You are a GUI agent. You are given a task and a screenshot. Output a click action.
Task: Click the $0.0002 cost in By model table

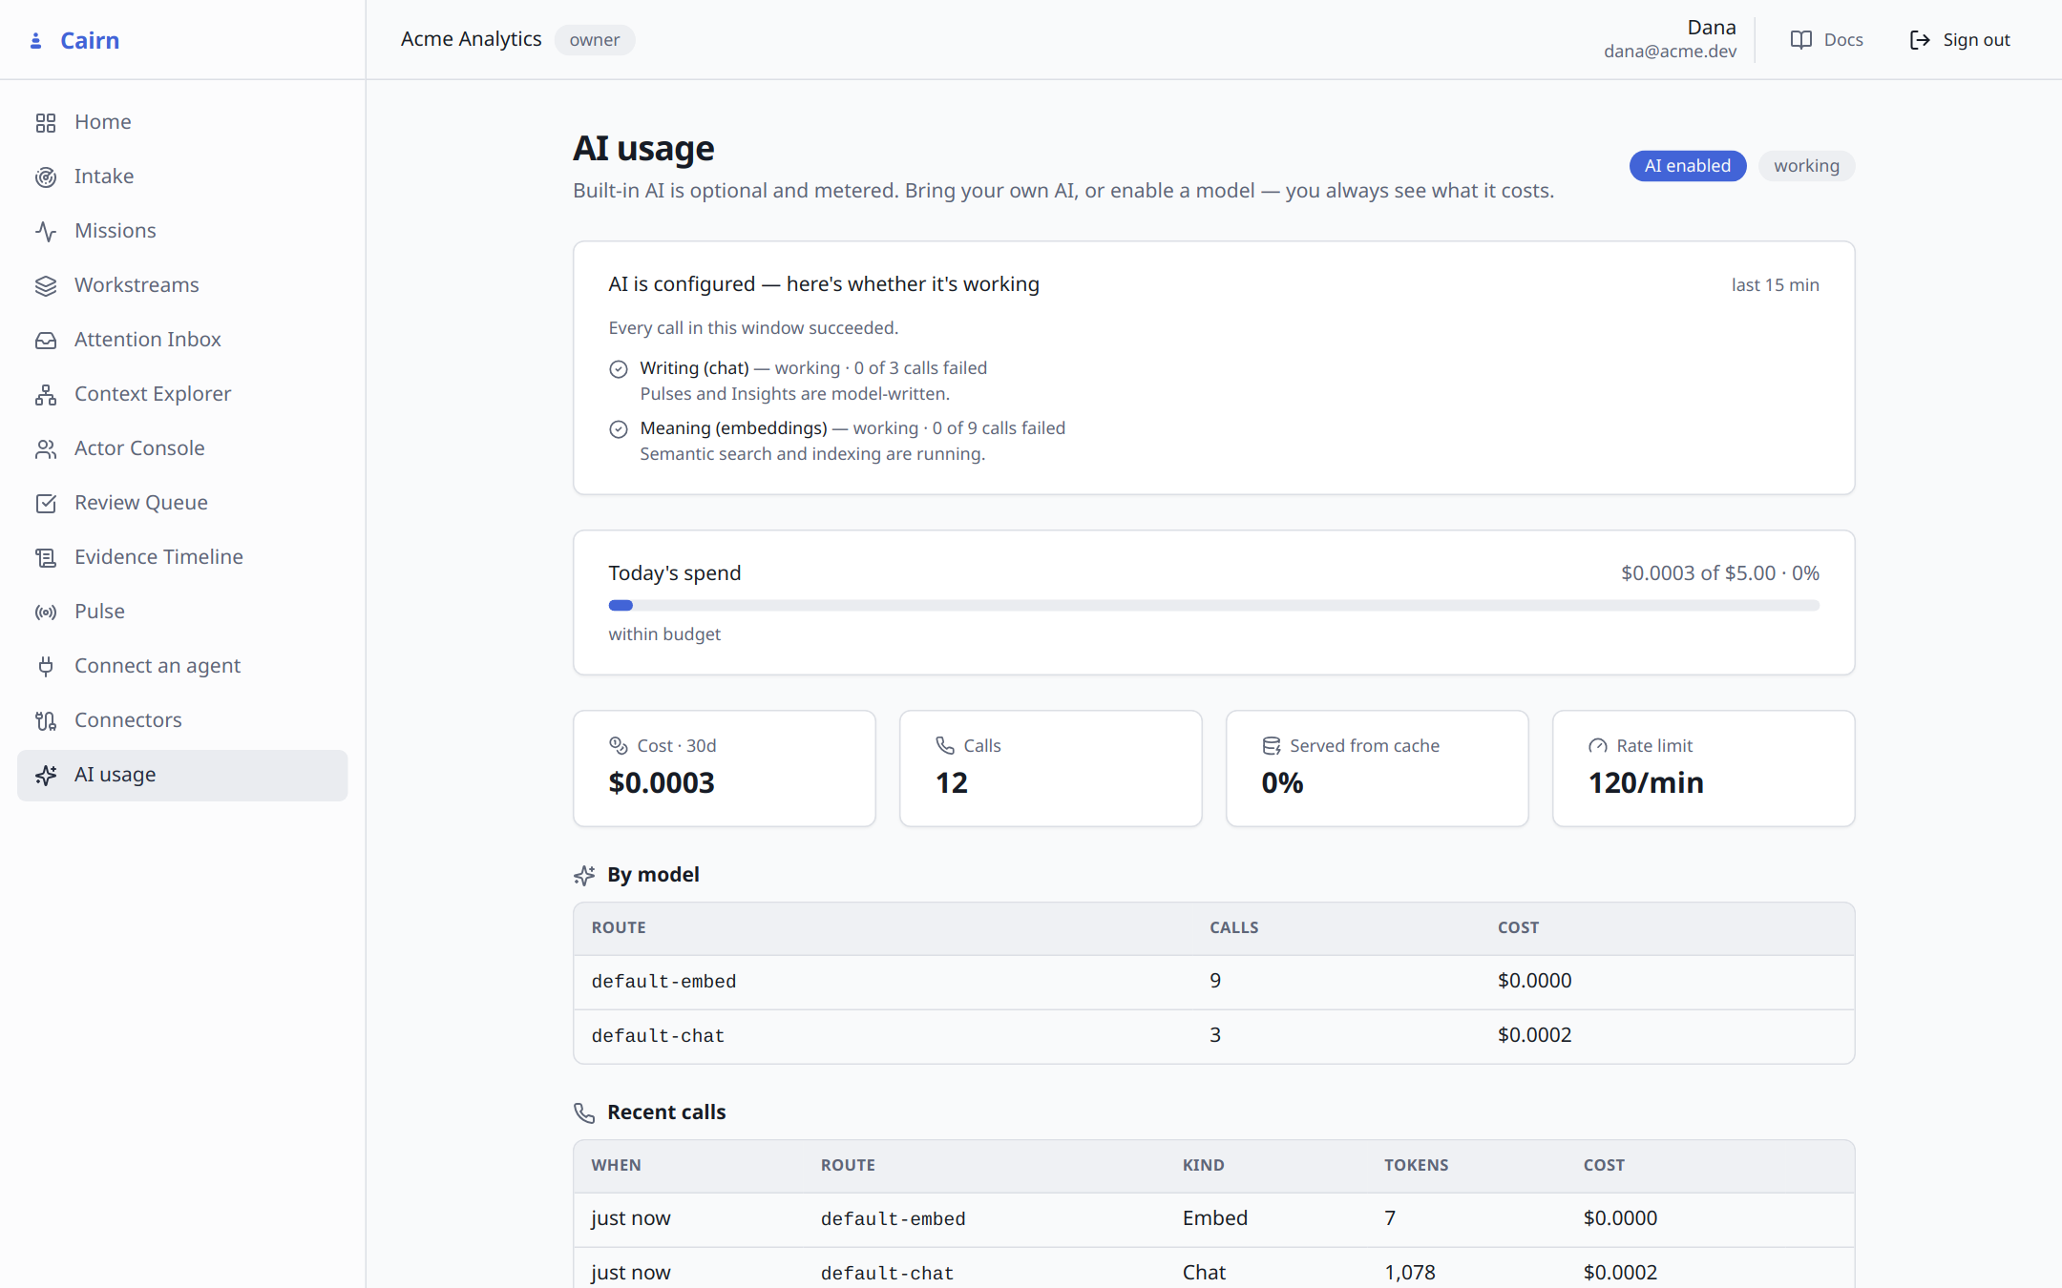(1534, 1035)
